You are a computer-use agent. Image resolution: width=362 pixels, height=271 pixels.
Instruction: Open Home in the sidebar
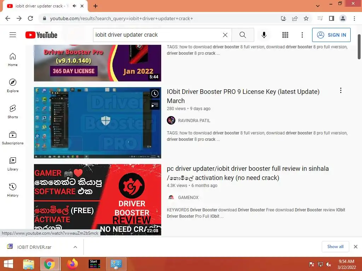pos(13,59)
